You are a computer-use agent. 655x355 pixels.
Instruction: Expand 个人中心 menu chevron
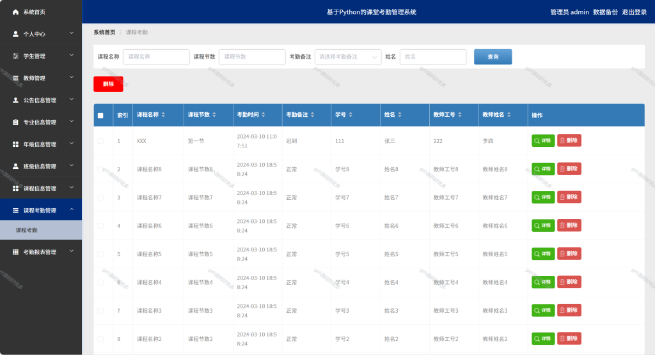click(72, 33)
